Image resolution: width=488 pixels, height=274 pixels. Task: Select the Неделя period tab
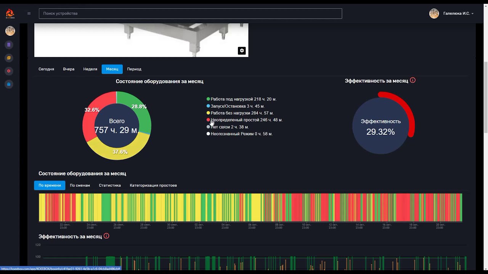pos(90,69)
